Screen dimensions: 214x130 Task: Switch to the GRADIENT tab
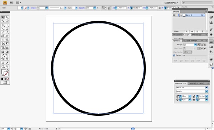pyautogui.click(x=187, y=41)
